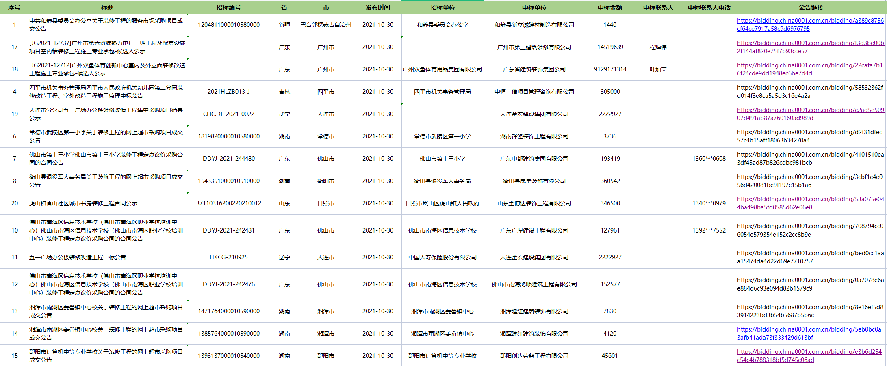Open the bidding link containing 5eb0bc0a
Image resolution: width=887 pixels, height=366 pixels.
pos(809,329)
